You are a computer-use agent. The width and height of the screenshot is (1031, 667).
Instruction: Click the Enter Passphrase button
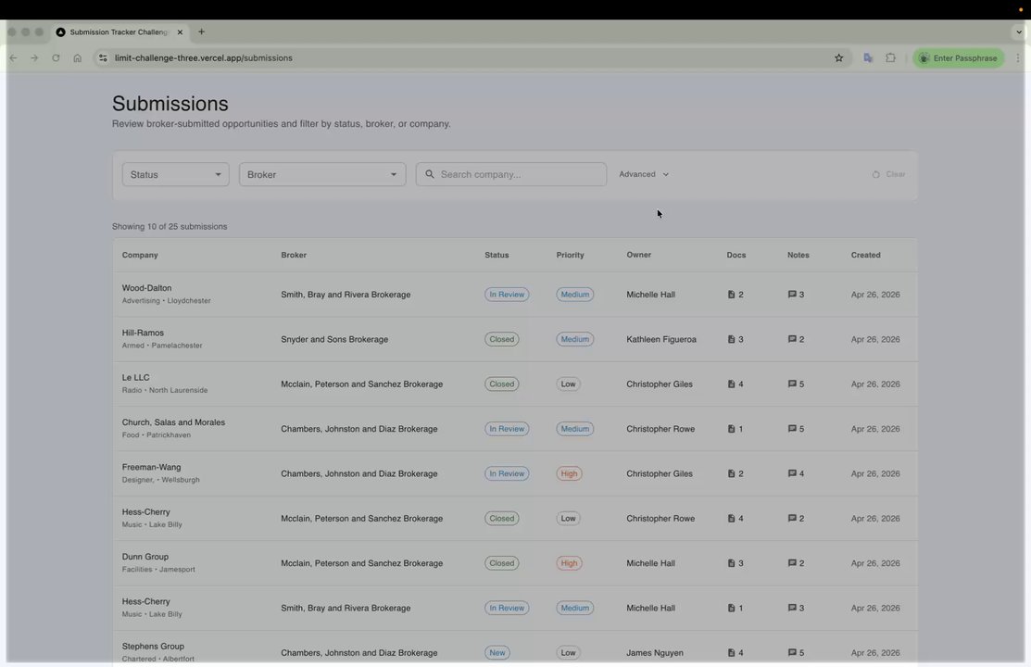click(959, 58)
